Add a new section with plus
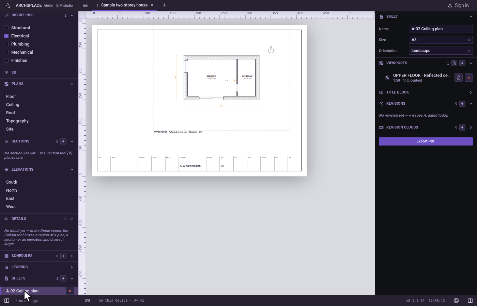This screenshot has height=306, width=477. [x=63, y=141]
